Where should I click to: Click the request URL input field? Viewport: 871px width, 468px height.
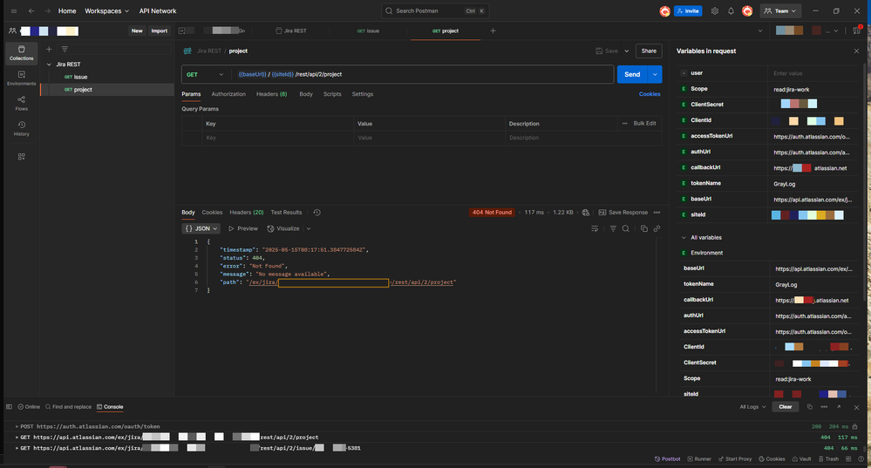(425, 74)
